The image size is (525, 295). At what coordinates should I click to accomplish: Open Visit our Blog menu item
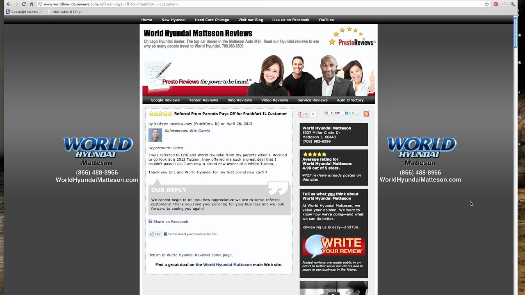pyautogui.click(x=251, y=20)
